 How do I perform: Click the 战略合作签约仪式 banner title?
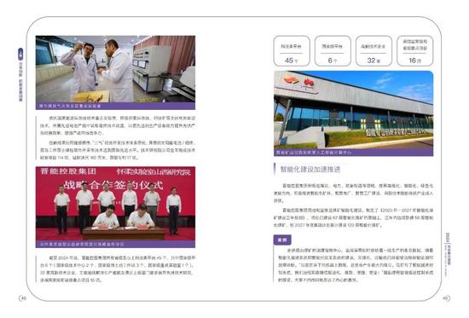pos(113,185)
